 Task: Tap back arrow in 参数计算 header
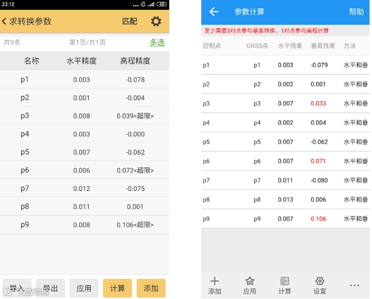(214, 12)
